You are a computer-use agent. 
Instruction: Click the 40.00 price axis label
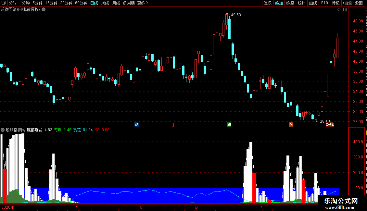(x=358, y=61)
